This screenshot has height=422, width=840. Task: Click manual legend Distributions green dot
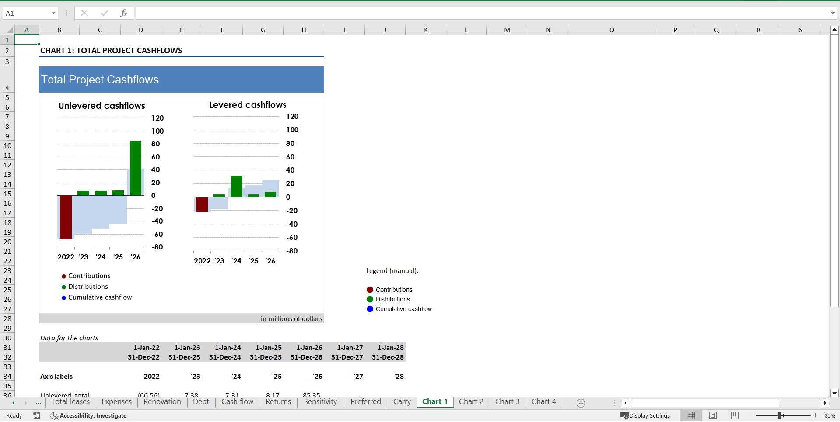pyautogui.click(x=370, y=299)
